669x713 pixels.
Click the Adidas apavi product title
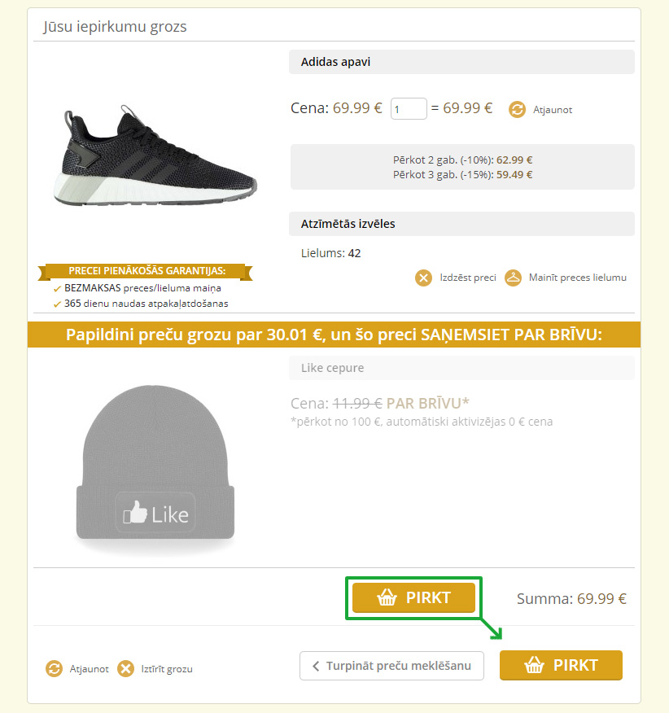[x=335, y=62]
